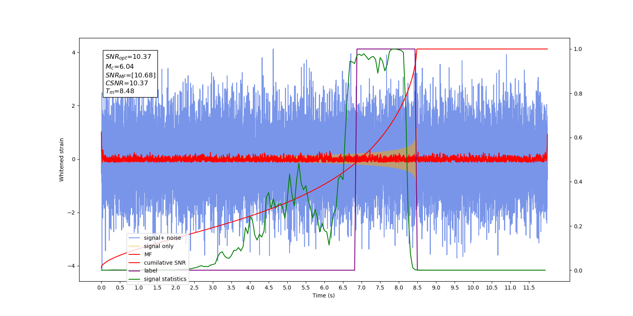The image size is (633, 316).
Task: Click the 0.2 tick on the right axis
Action: (x=578, y=226)
